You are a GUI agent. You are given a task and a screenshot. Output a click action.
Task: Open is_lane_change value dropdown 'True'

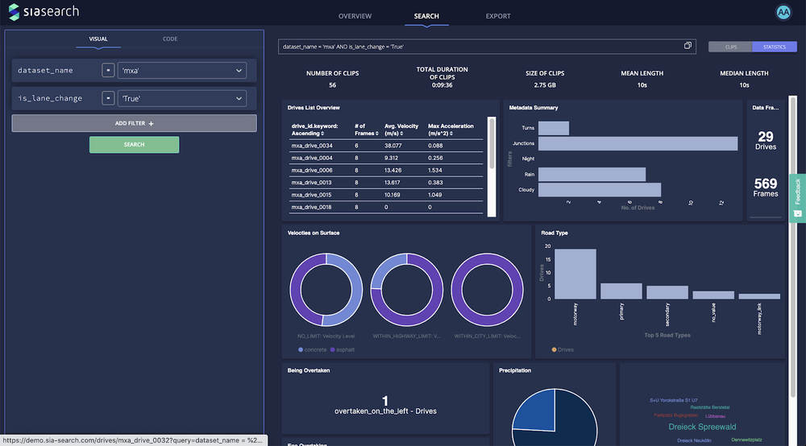[x=182, y=98]
